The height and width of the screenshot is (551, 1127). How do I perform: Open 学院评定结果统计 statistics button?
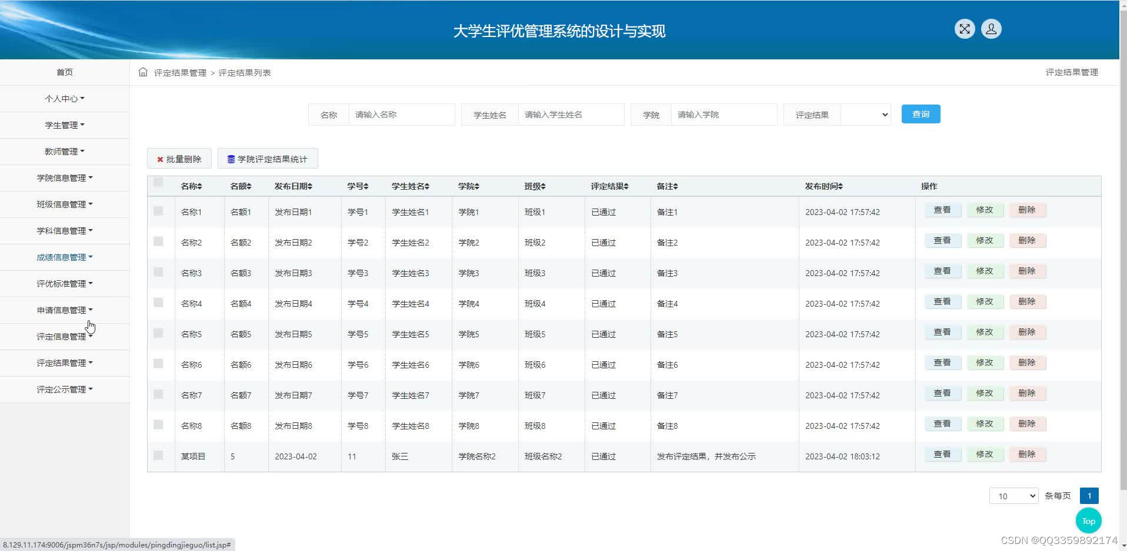pyautogui.click(x=268, y=159)
